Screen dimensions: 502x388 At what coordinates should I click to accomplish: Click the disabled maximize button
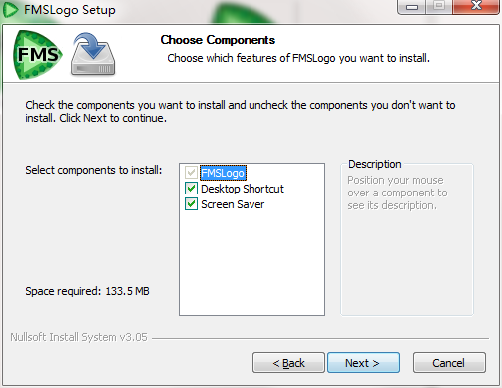click(439, 6)
